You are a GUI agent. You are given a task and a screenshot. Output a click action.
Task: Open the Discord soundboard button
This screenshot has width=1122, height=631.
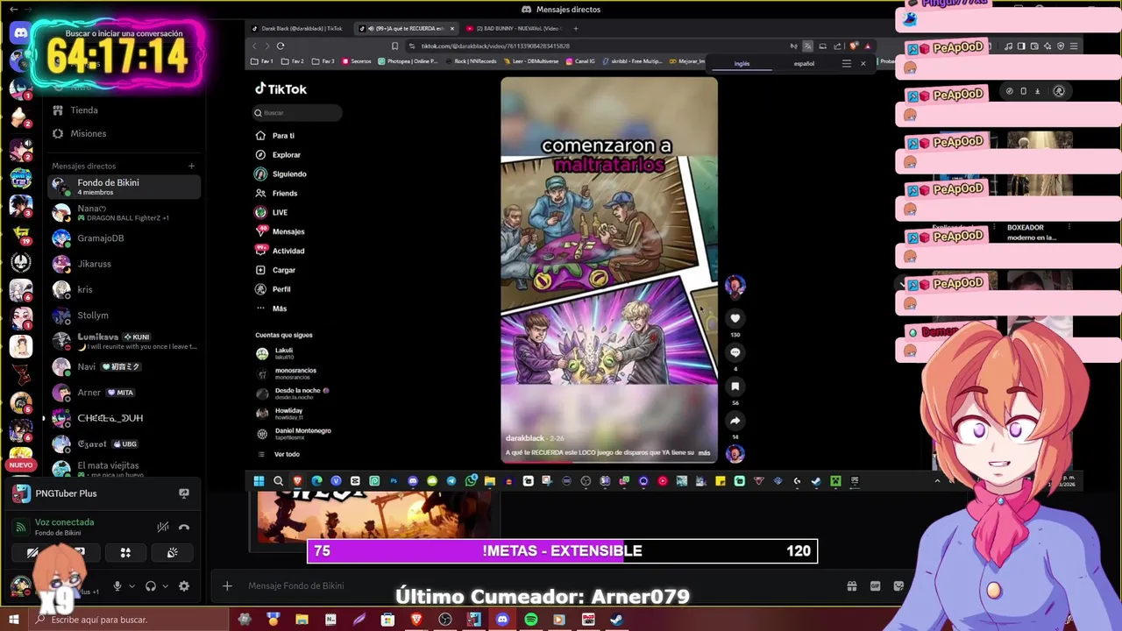(x=173, y=553)
